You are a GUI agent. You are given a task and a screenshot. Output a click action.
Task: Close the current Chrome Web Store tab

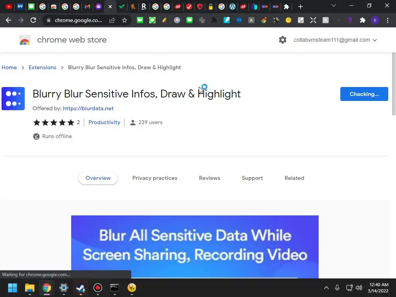click(x=110, y=7)
